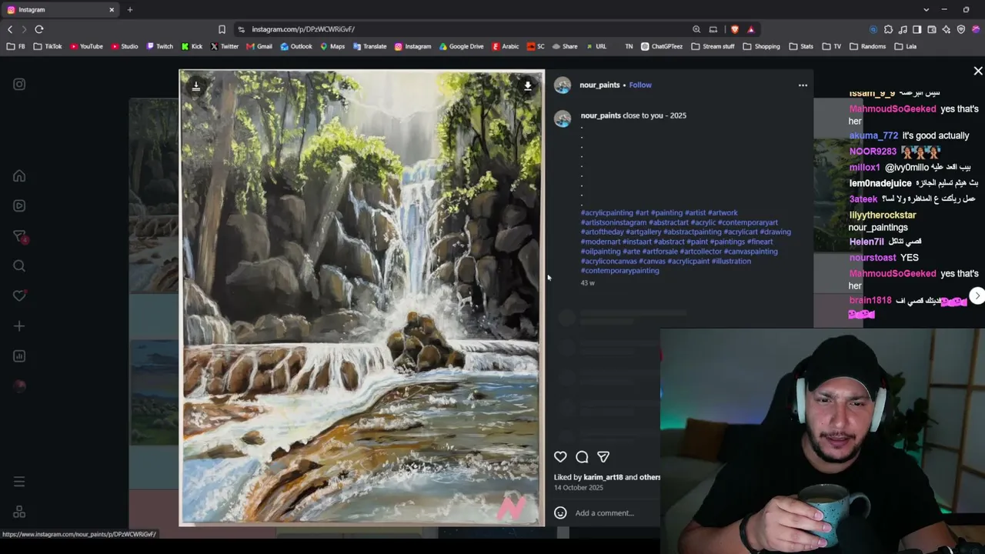Reload the Instagram page
Viewport: 985px width, 554px height.
(39, 29)
